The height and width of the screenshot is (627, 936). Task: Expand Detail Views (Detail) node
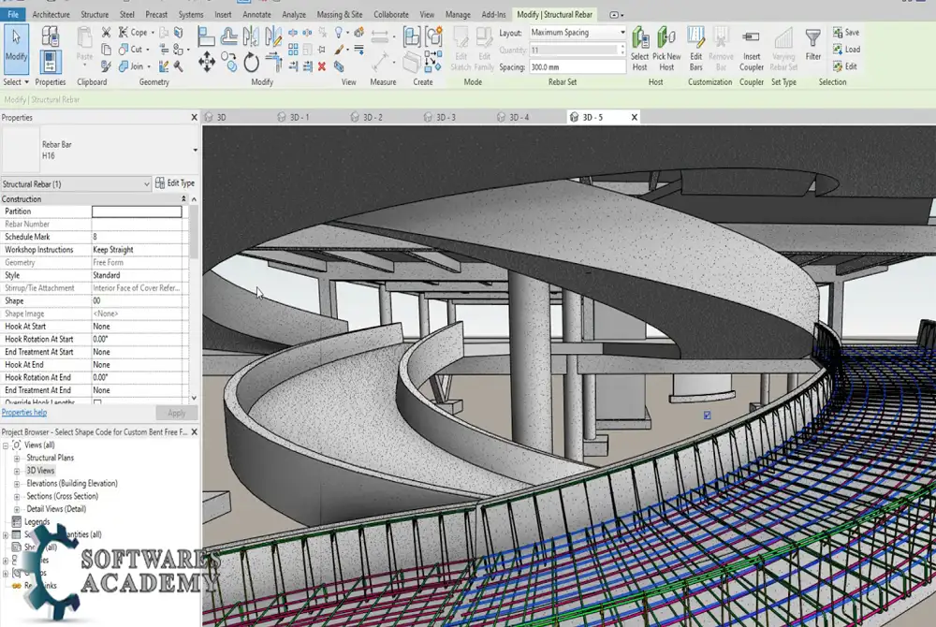tap(17, 509)
